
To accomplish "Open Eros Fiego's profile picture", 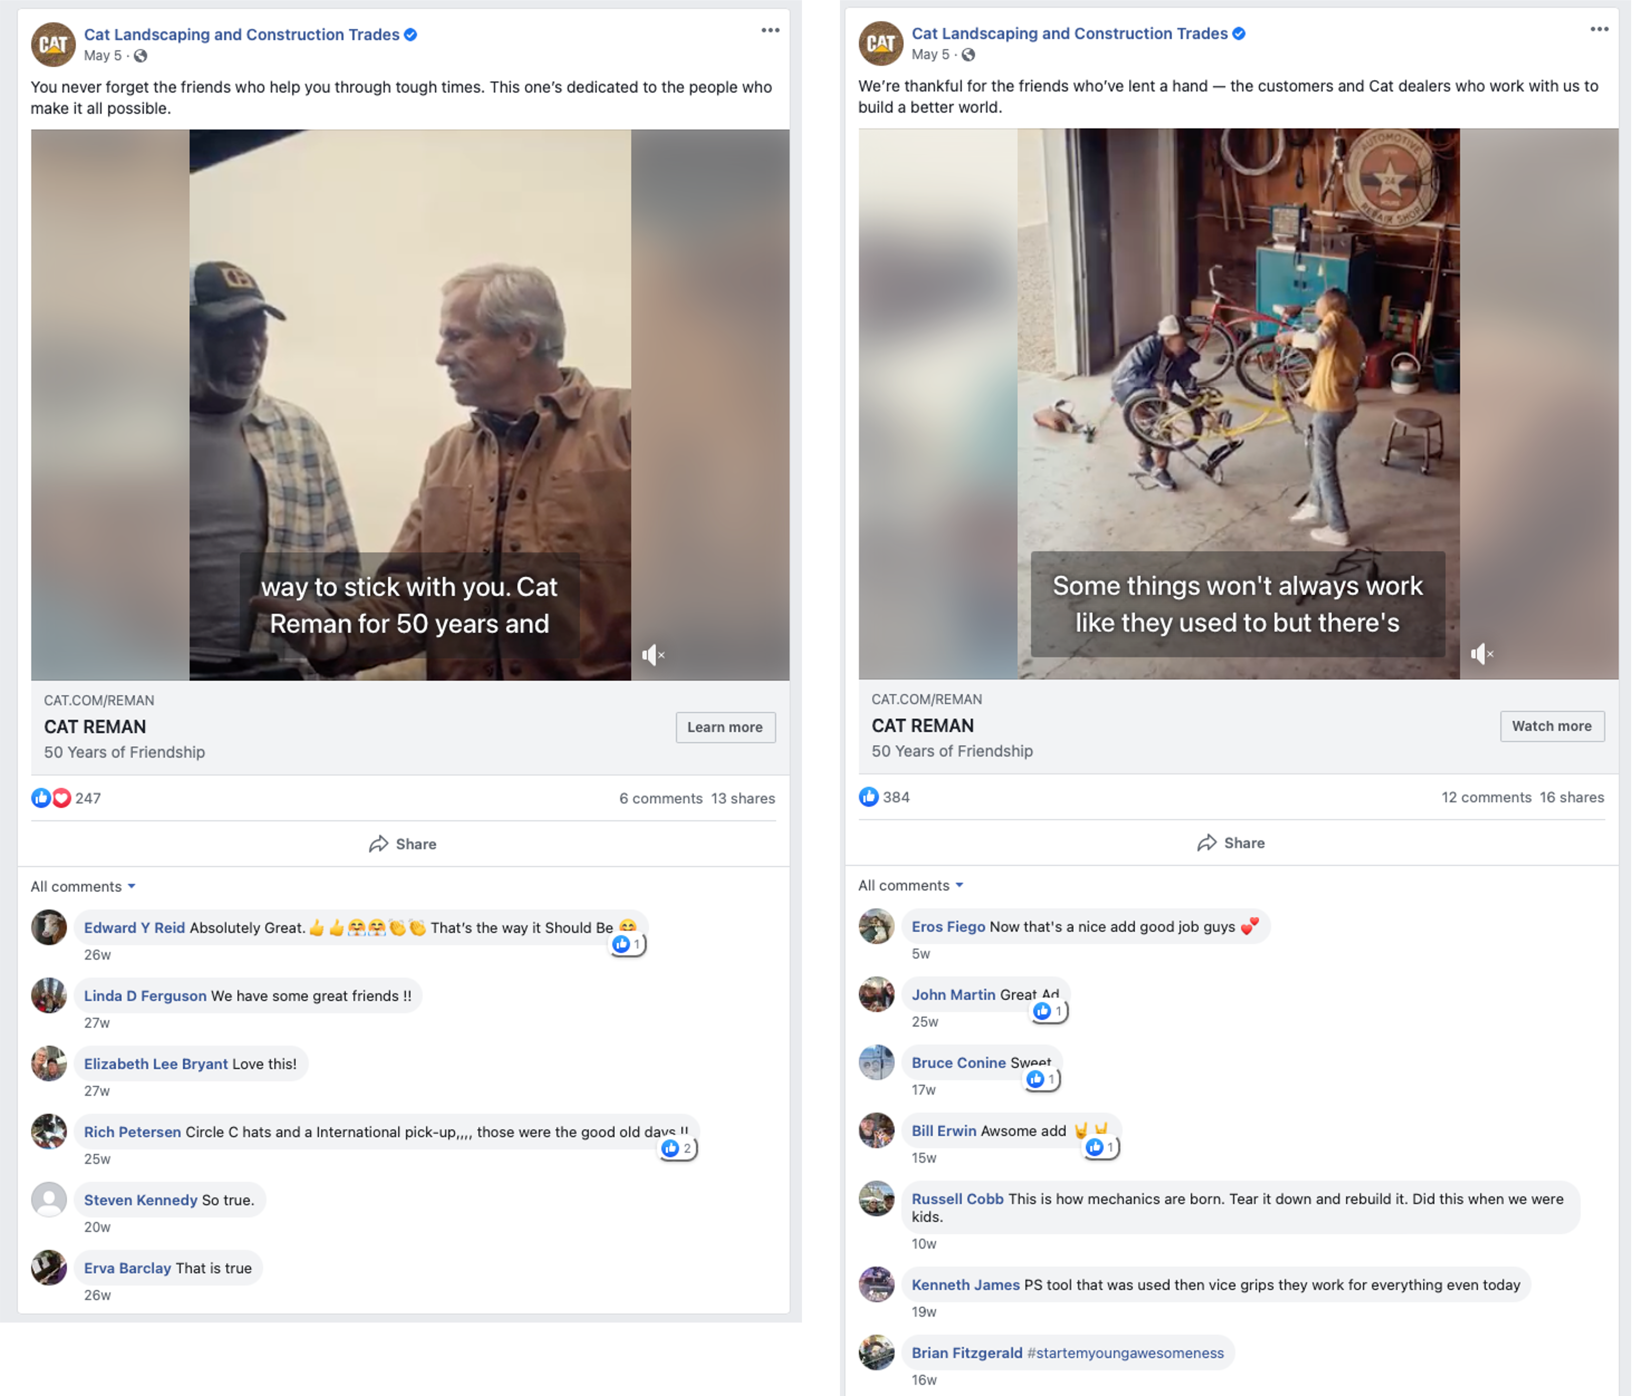I will [x=876, y=927].
